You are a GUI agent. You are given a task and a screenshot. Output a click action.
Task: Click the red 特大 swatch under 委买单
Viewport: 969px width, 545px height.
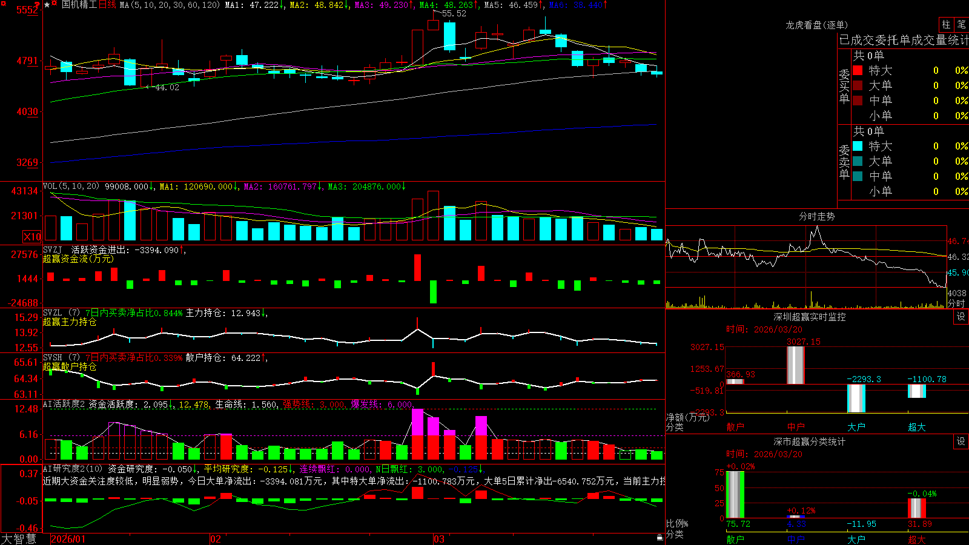pyautogui.click(x=858, y=71)
